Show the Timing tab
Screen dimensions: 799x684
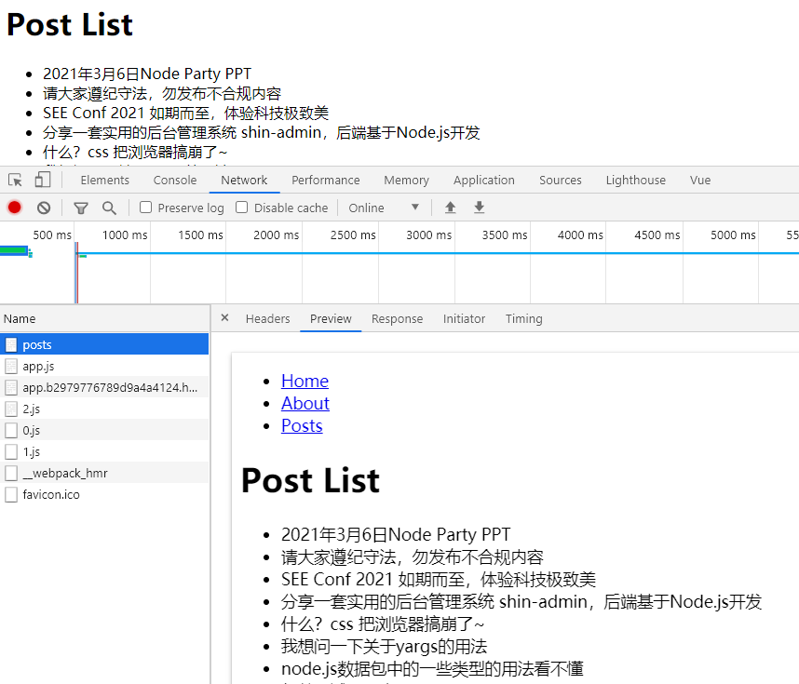[524, 319]
